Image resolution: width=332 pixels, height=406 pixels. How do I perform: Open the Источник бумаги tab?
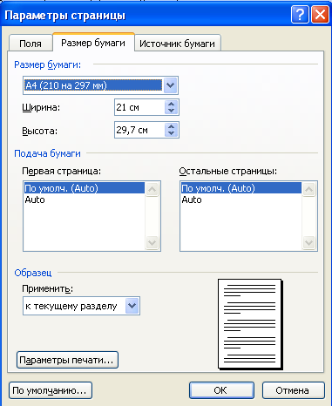pyautogui.click(x=178, y=44)
